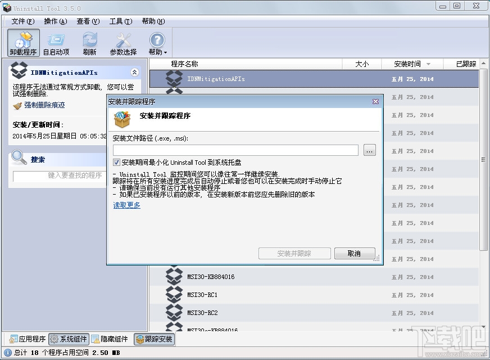Click the 帮助 (Help) toolbar icon
The image size is (490, 360).
click(x=157, y=39)
